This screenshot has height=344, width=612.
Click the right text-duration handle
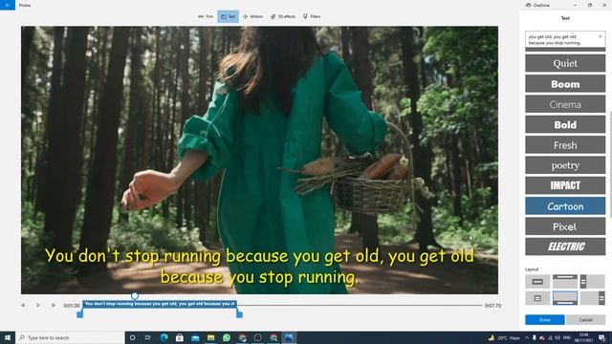pyautogui.click(x=239, y=314)
